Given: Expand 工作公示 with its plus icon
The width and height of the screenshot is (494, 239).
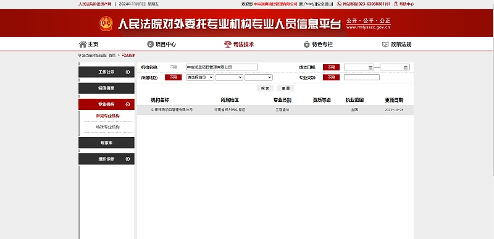Looking at the screenshot, I should coord(128,72).
